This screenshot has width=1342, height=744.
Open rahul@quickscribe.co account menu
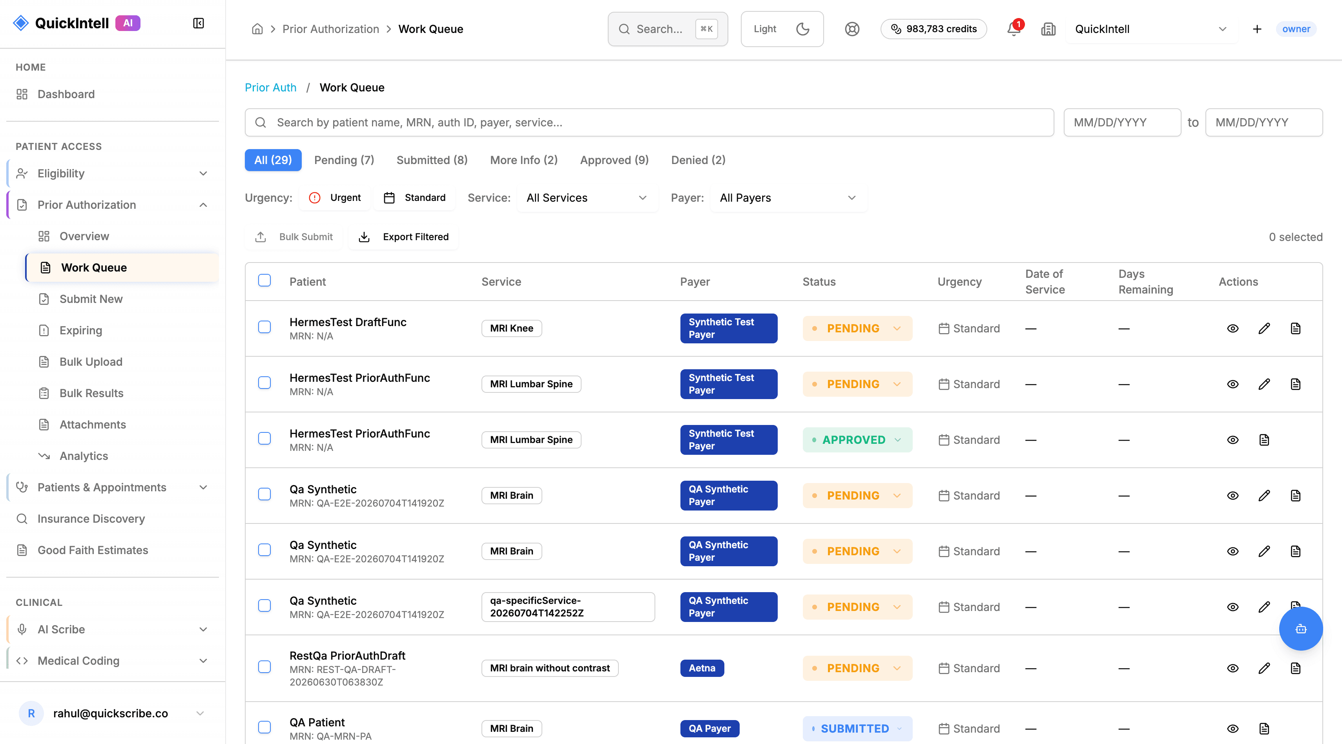coord(113,713)
